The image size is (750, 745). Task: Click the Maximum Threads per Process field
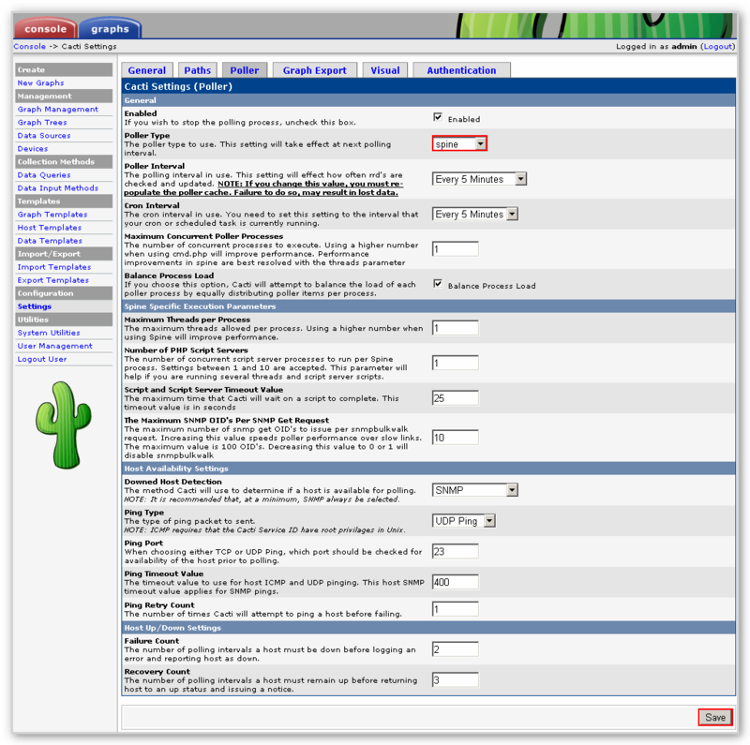coord(456,328)
